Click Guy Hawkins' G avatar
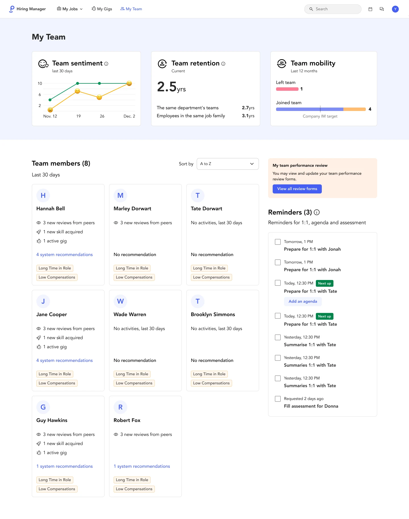409x519 pixels. pos(43,407)
